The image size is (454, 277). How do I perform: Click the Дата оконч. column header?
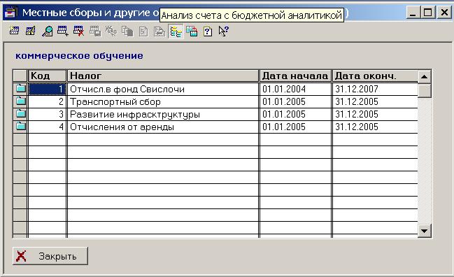[375, 76]
